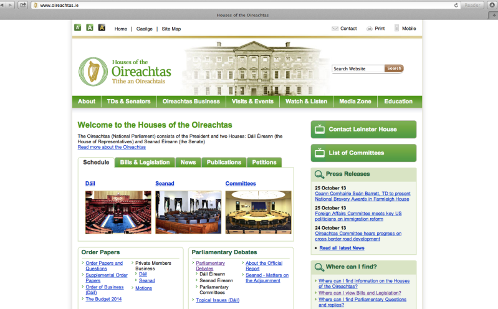Open the Motions link
498x309 pixels.
[143, 288]
